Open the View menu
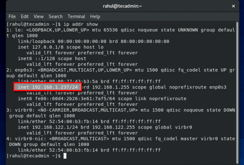The height and width of the screenshot is (165, 244). pyautogui.click(x=39, y=16)
